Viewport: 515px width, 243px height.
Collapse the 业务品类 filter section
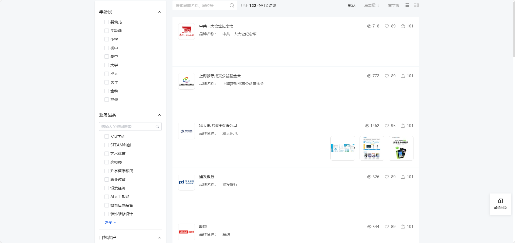[159, 115]
